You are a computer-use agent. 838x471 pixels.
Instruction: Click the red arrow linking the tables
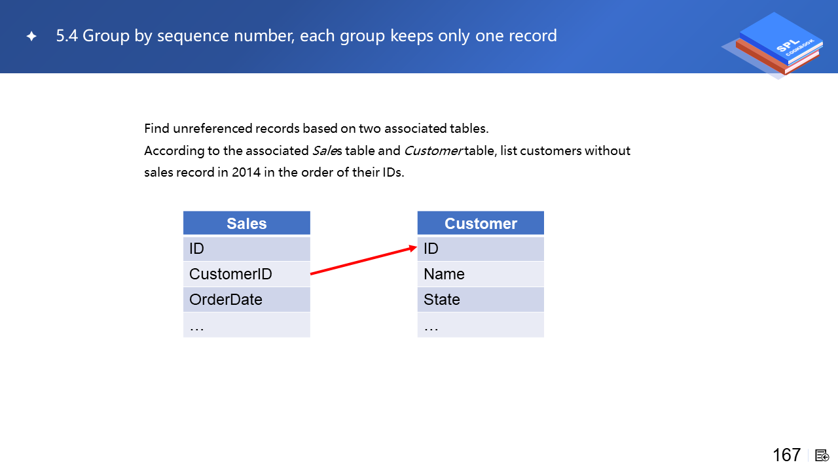pos(363,260)
